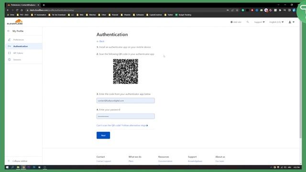Open Knowledgebase footer link
Viewport: 306px width, 172px height.
pyautogui.click(x=195, y=161)
